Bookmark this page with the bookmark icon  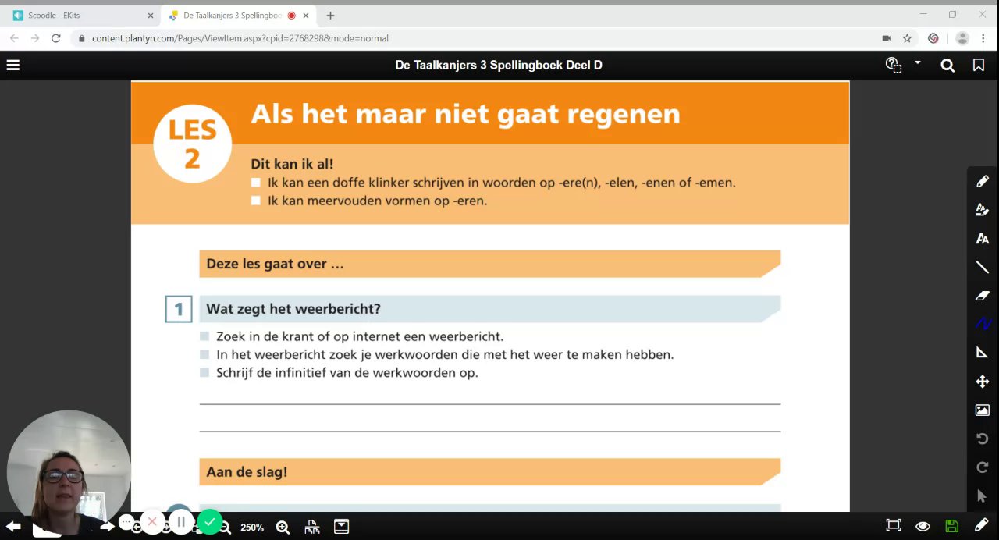pos(979,66)
